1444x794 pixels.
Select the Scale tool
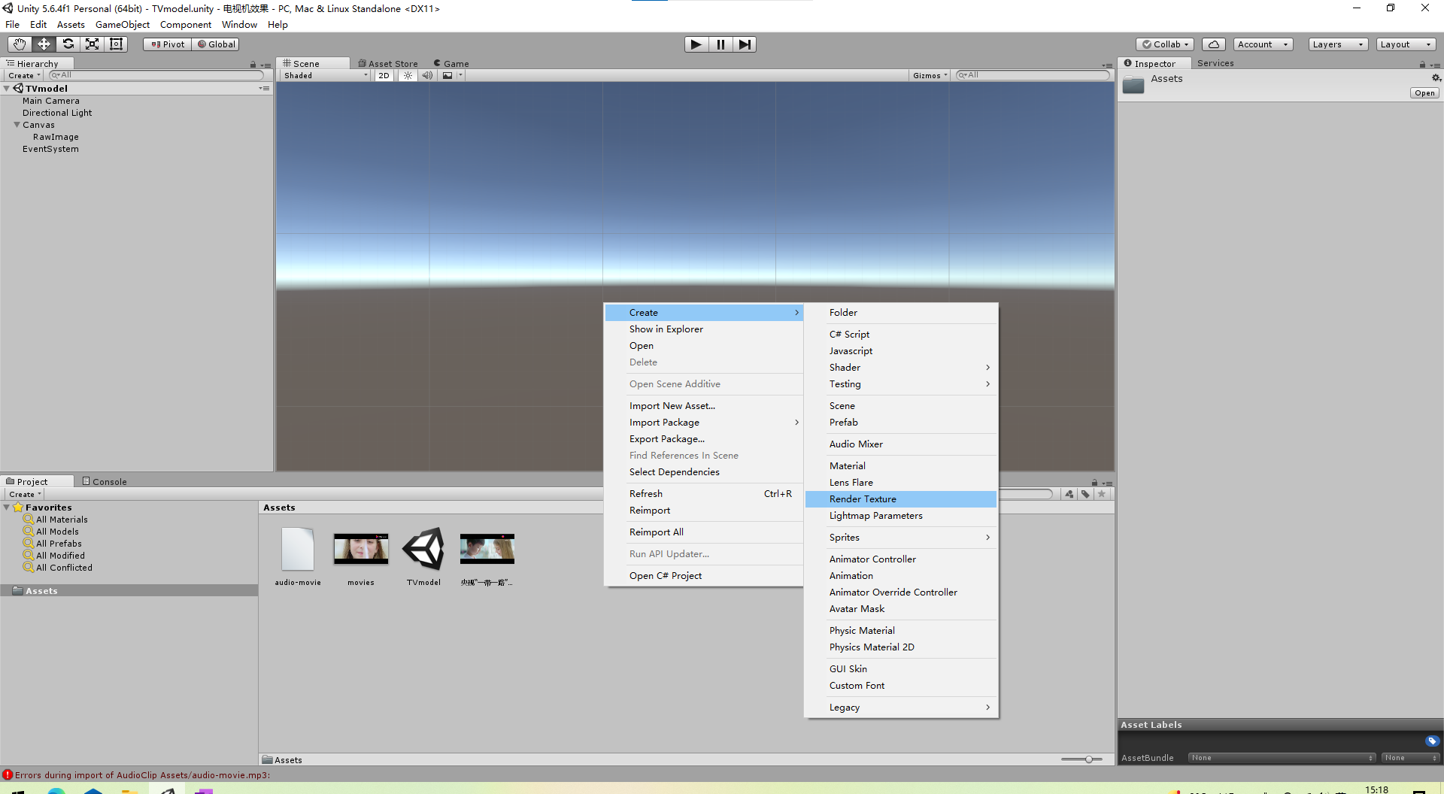coord(92,44)
